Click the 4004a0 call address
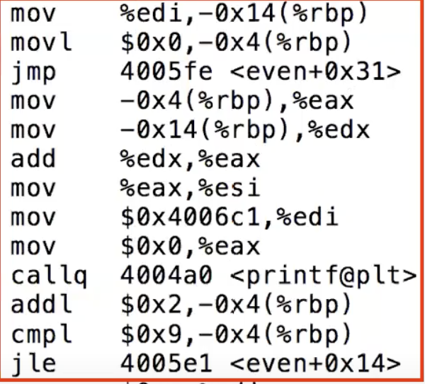Image resolution: width=425 pixels, height=384 pixels. [x=166, y=276]
